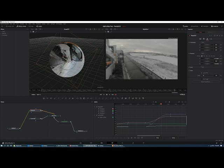Toggle Y Rotation spline checkbox

click(x=98, y=111)
